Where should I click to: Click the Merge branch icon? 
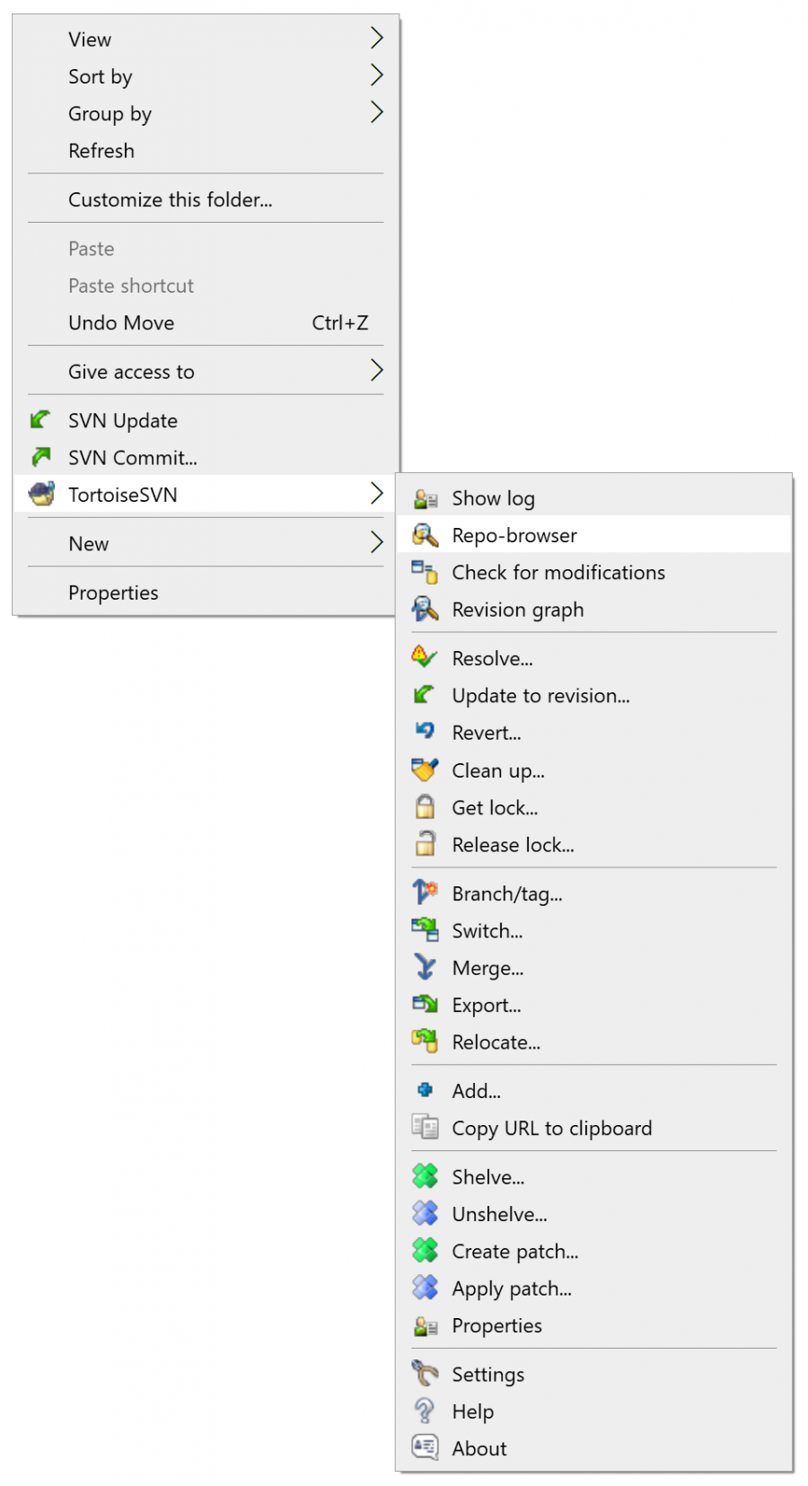coord(424,968)
